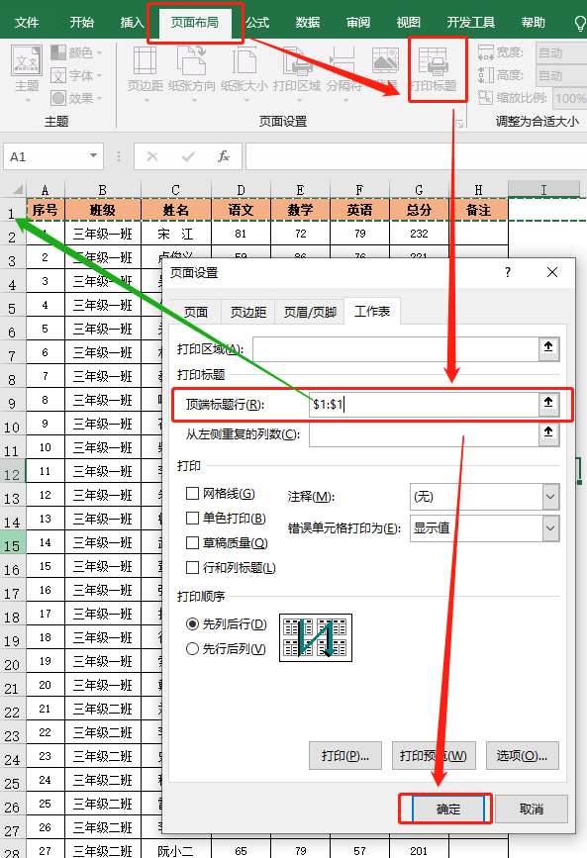Open the 页面 tab in dialog
Screen dimensions: 587x858
coord(195,312)
